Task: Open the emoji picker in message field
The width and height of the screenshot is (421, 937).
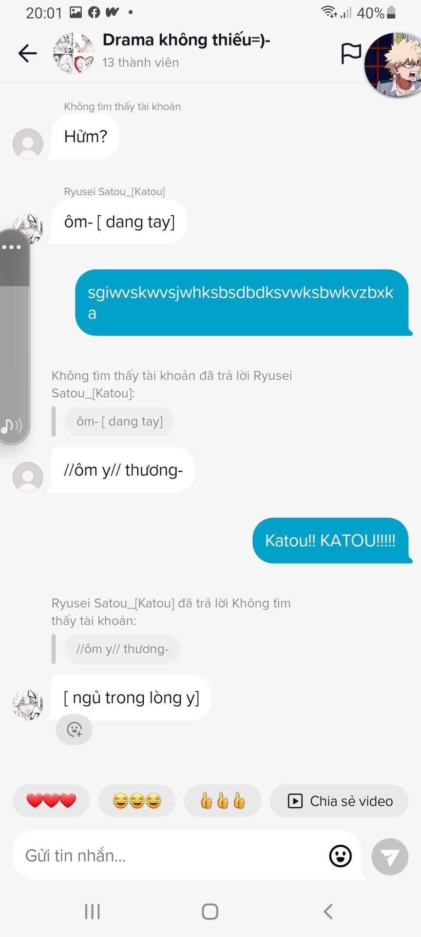Action: (340, 856)
